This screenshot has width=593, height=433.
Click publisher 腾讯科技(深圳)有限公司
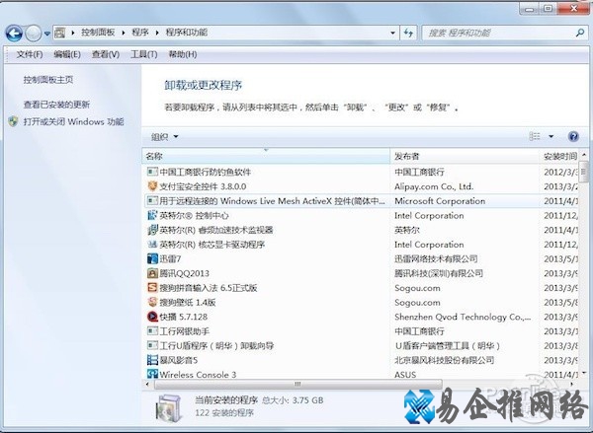pos(439,273)
